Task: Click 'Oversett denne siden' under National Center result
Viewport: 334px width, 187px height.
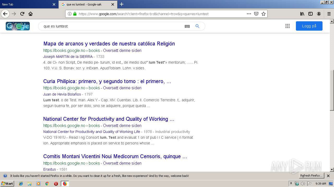Action: (x=122, y=125)
